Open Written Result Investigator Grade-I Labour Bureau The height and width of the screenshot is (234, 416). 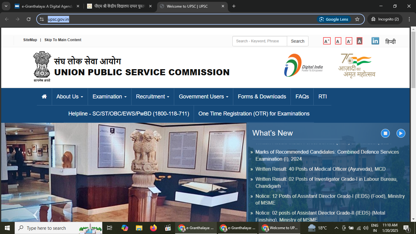coord(326,183)
